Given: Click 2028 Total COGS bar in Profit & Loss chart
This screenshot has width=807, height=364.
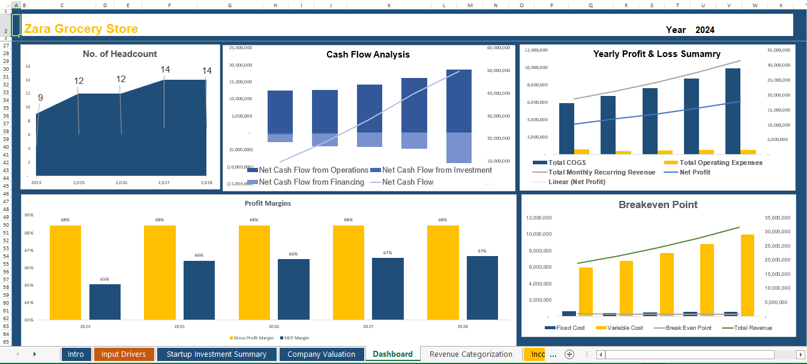Looking at the screenshot, I should pyautogui.click(x=733, y=111).
